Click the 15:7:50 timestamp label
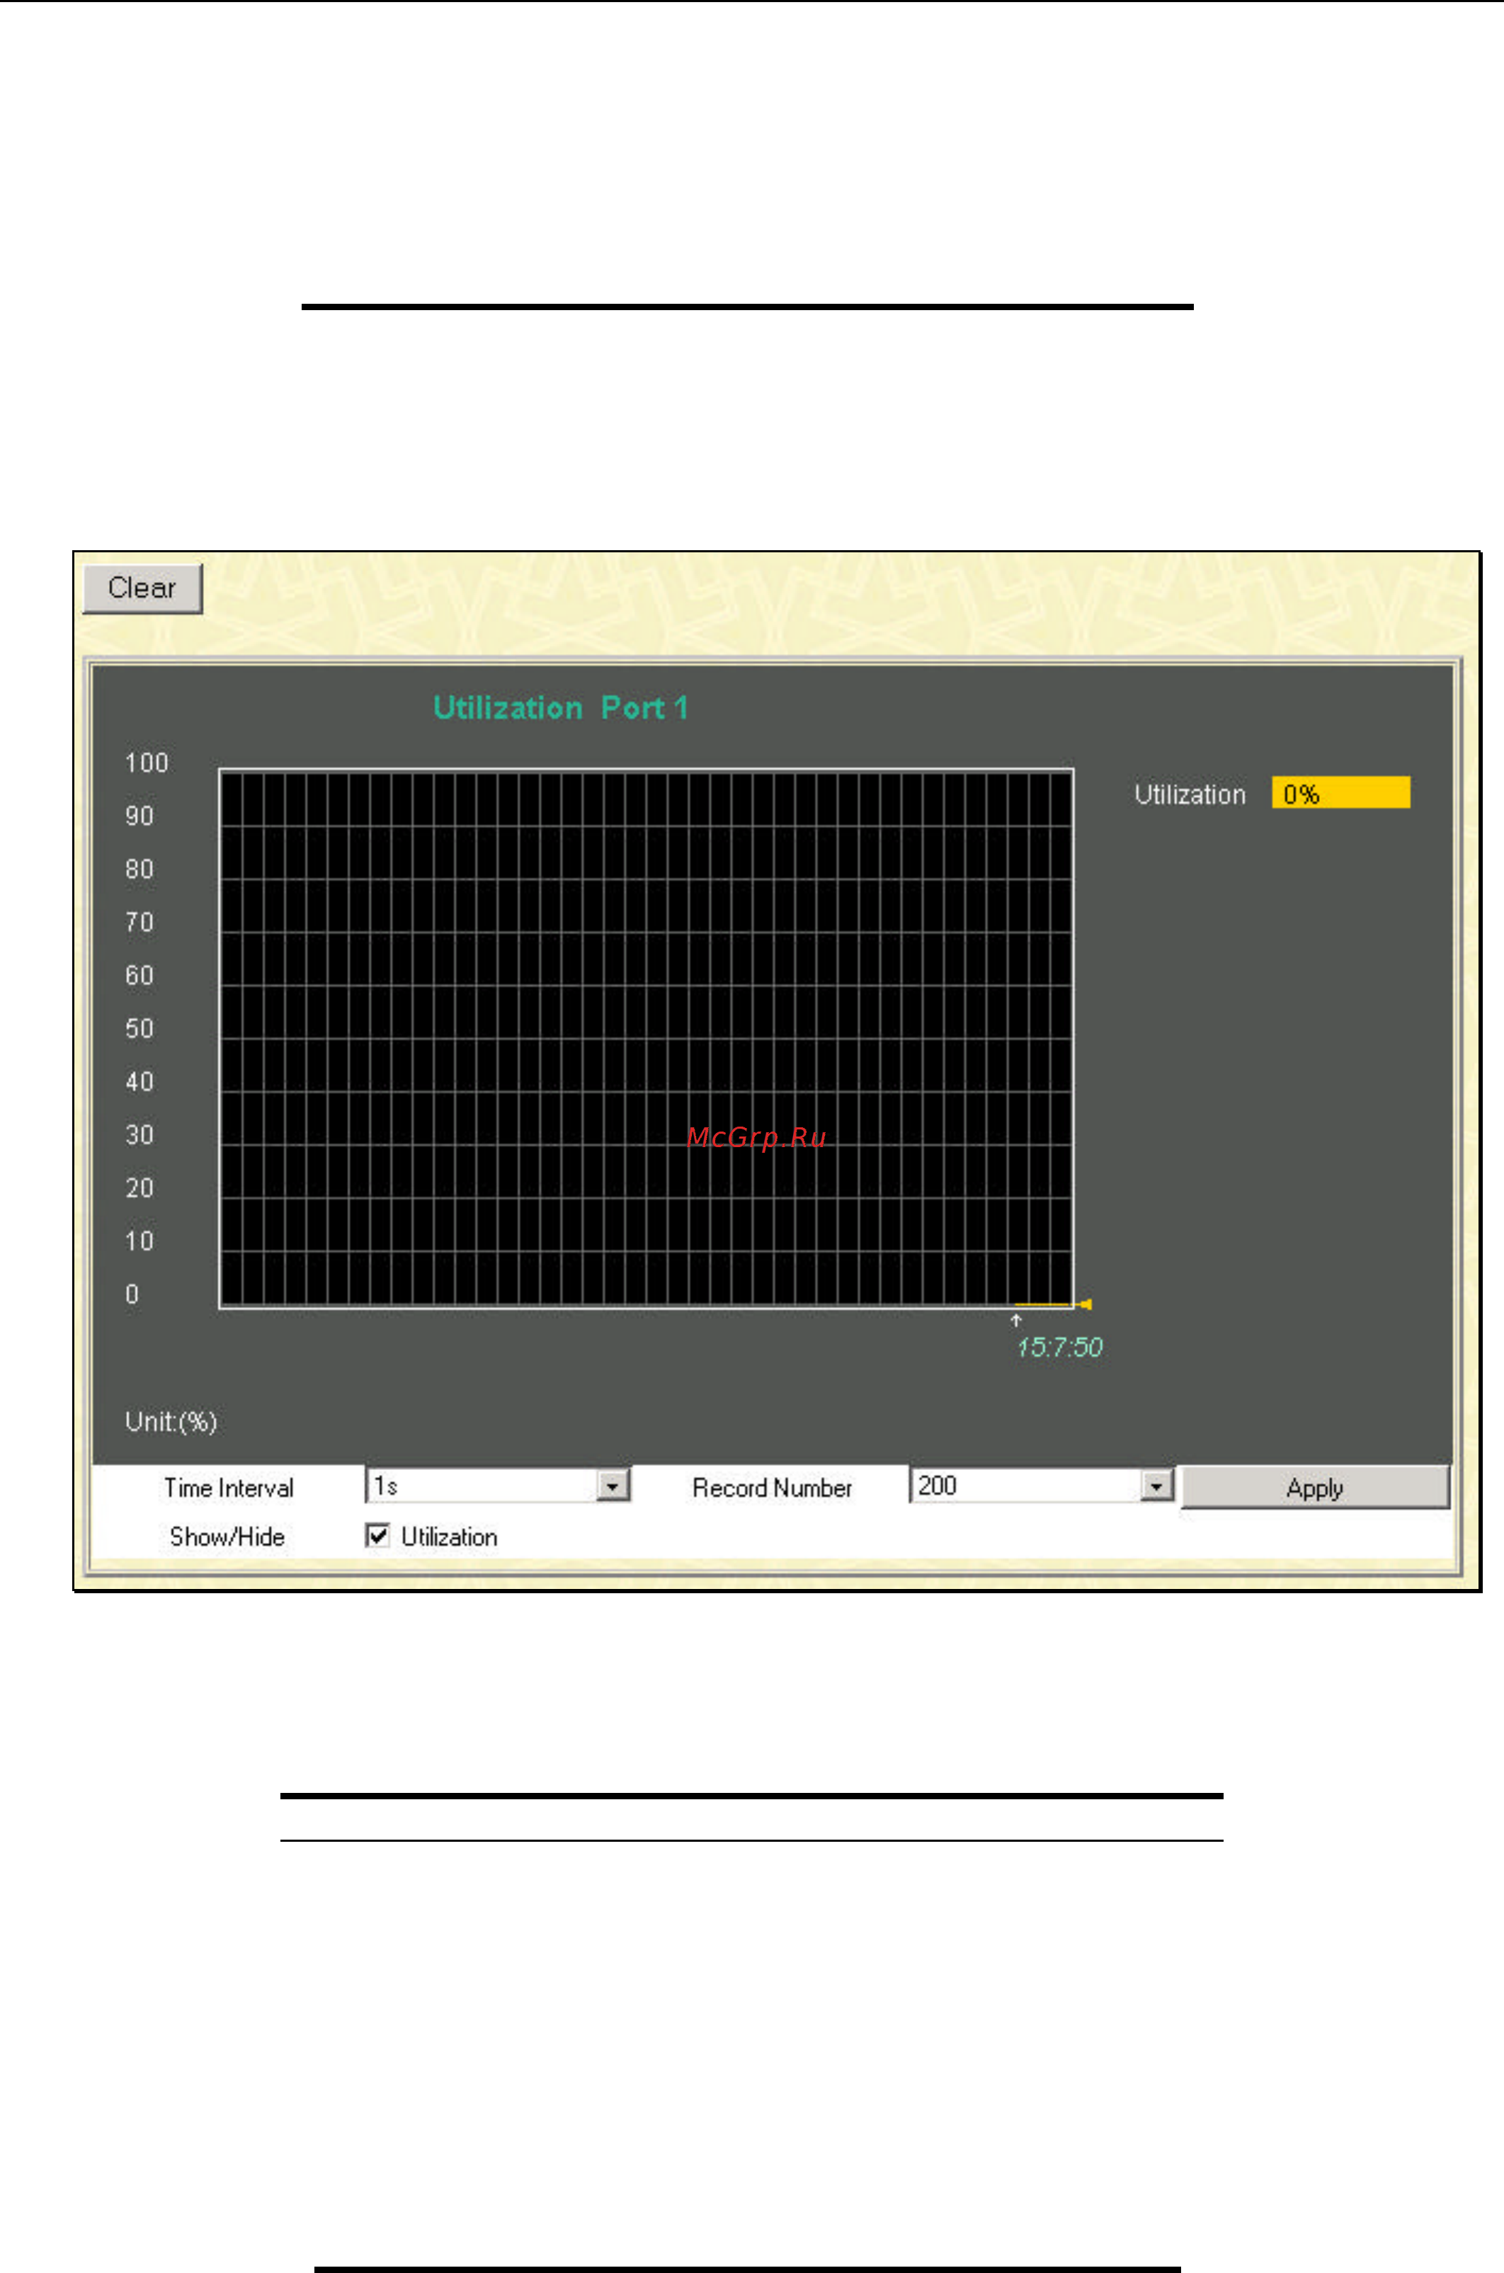 click(1059, 1348)
